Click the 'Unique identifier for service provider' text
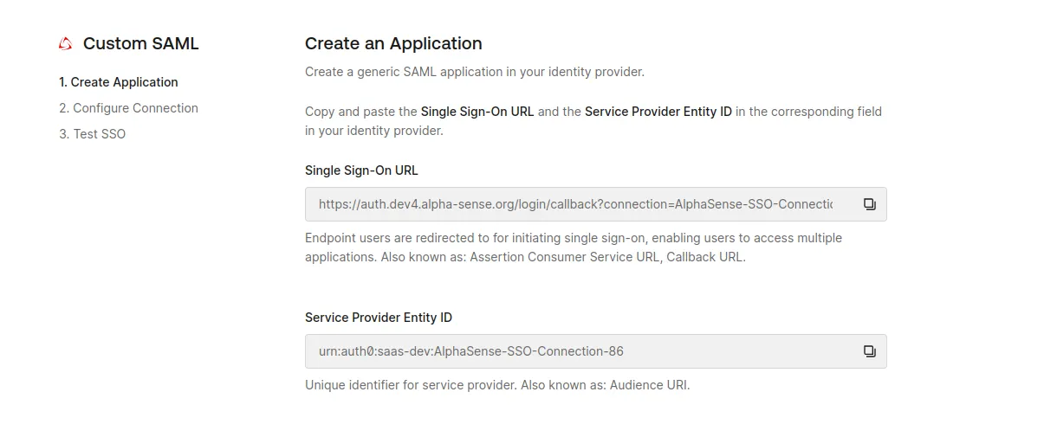This screenshot has height=437, width=1044. tap(411, 385)
